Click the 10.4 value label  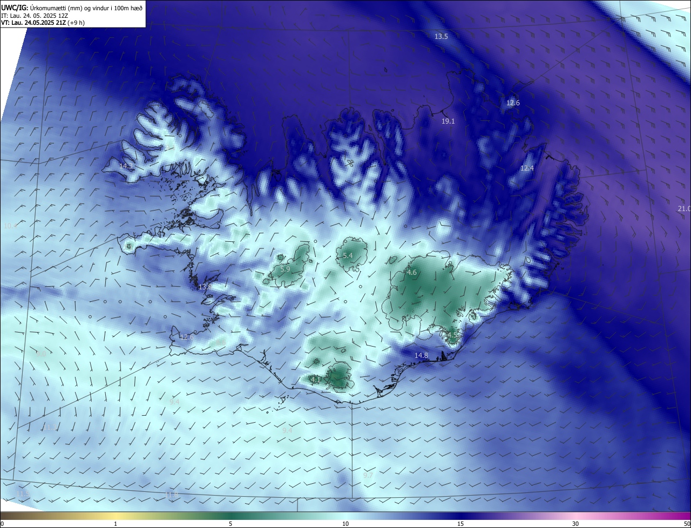point(10,226)
